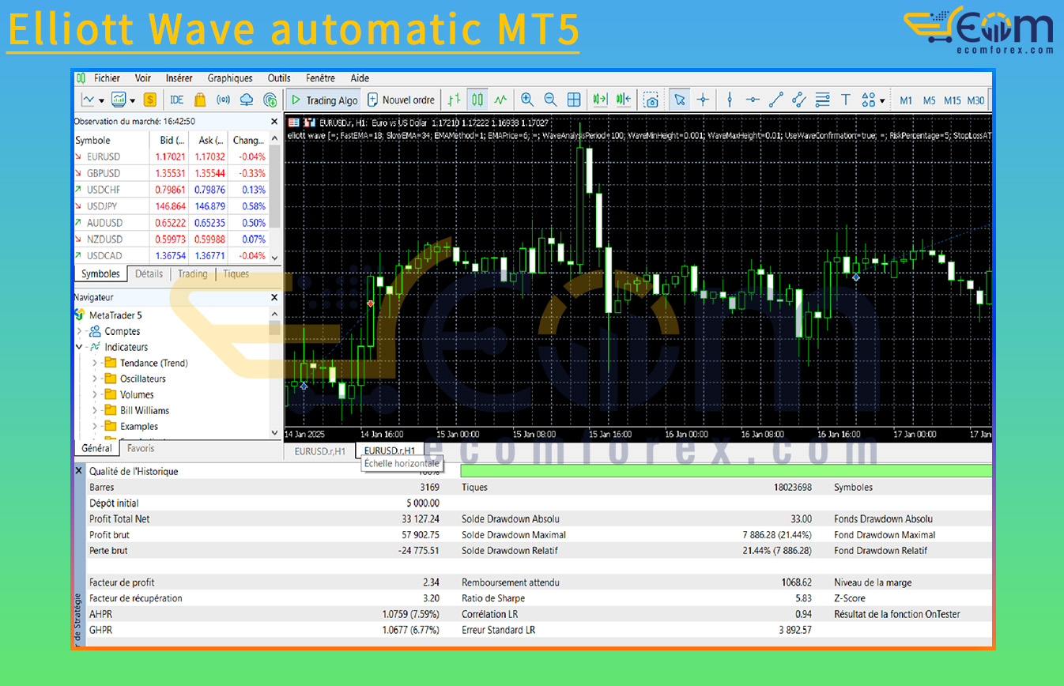Select the USDJPY symbol row
The image size is (1064, 686).
coord(172,206)
